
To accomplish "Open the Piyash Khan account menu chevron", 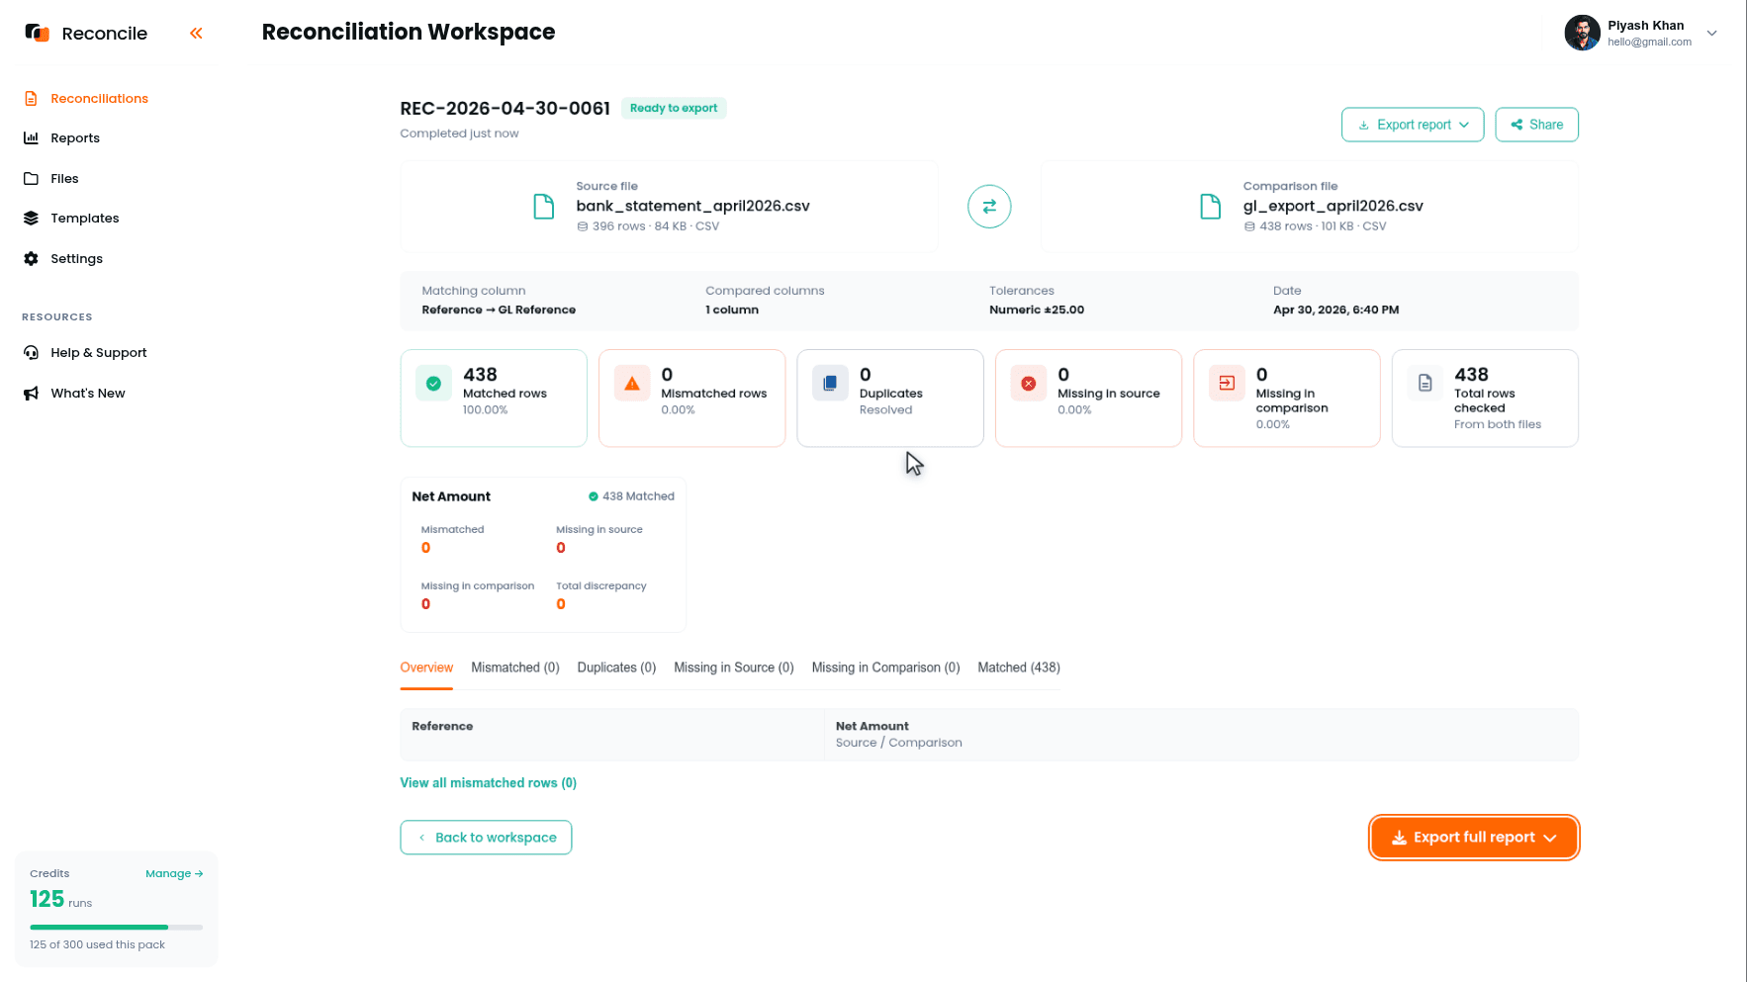I will pos(1711,33).
